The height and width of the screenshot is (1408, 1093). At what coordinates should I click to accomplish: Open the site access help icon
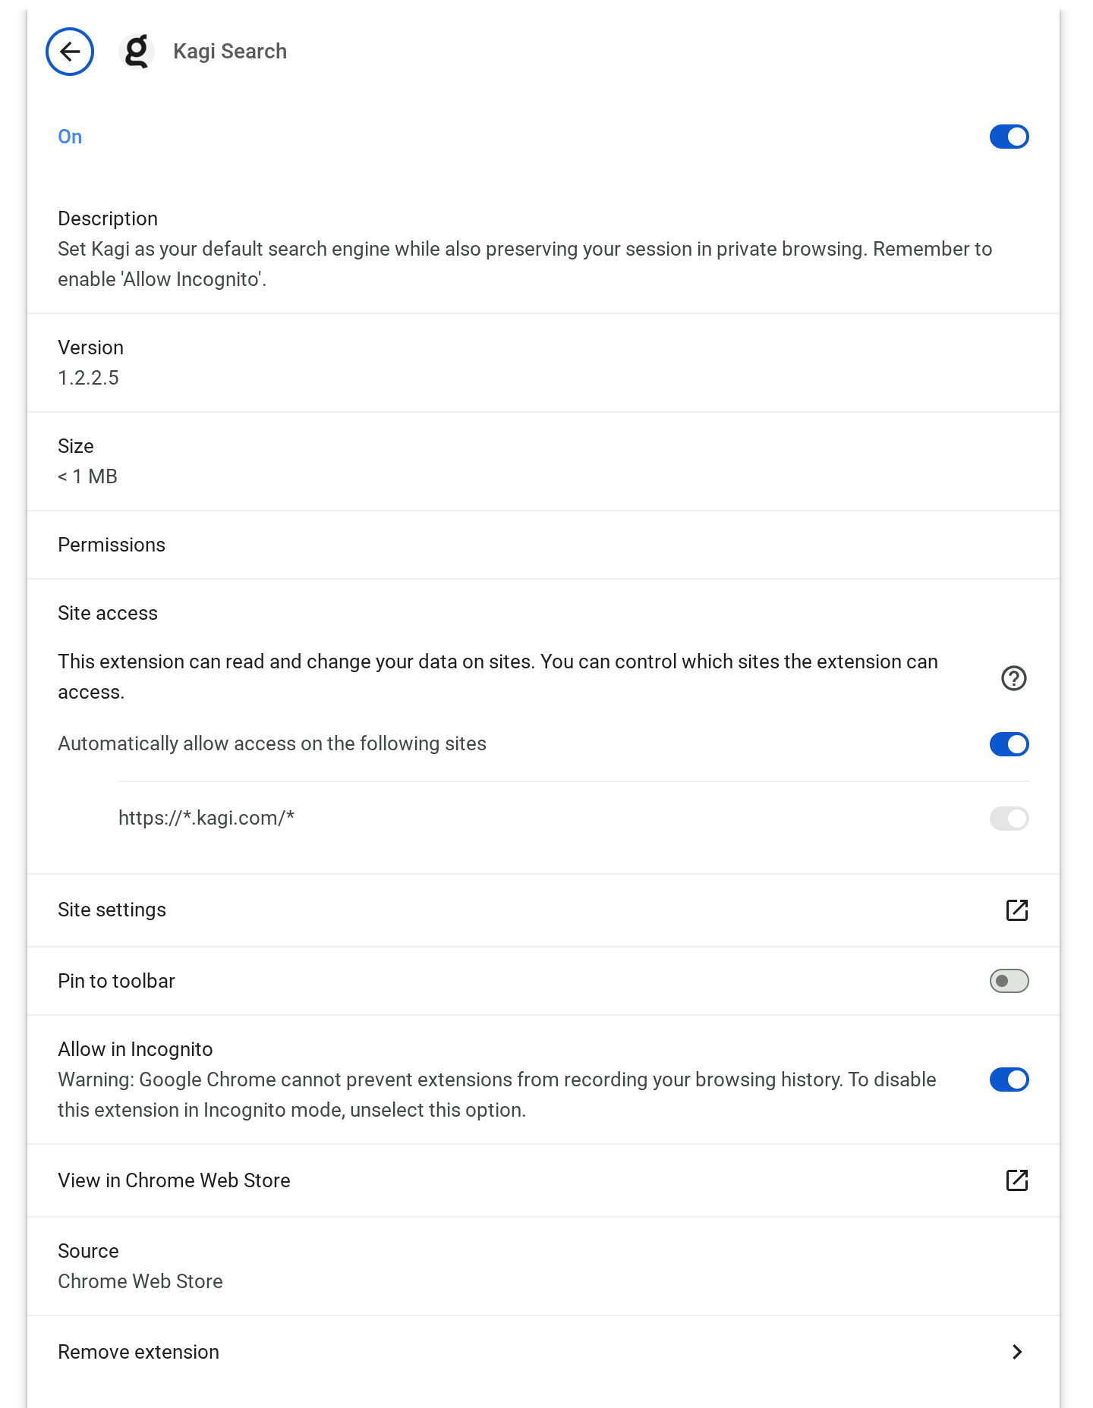click(x=1014, y=678)
